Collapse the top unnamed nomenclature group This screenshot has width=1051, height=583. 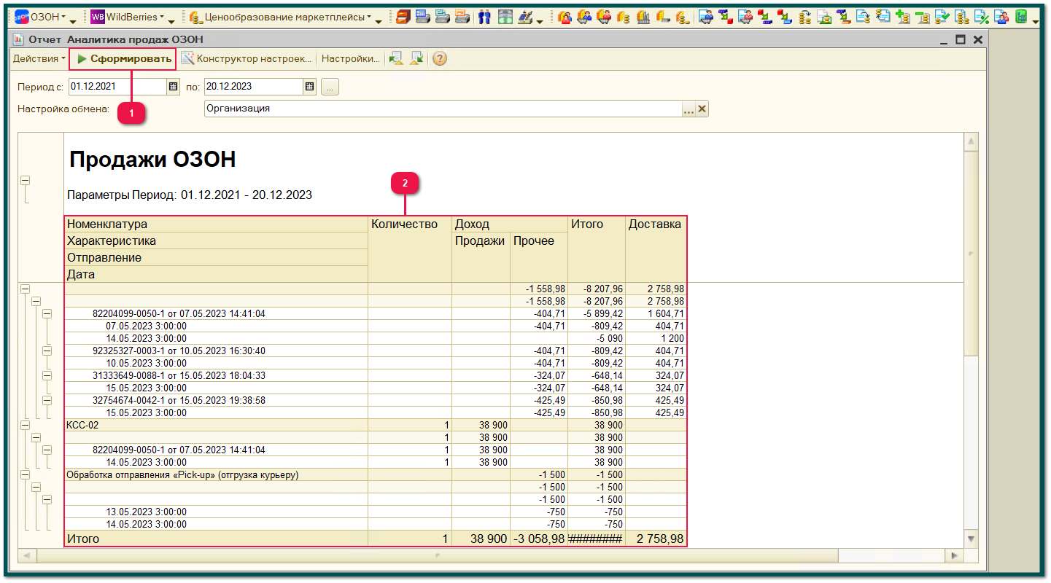click(x=26, y=289)
